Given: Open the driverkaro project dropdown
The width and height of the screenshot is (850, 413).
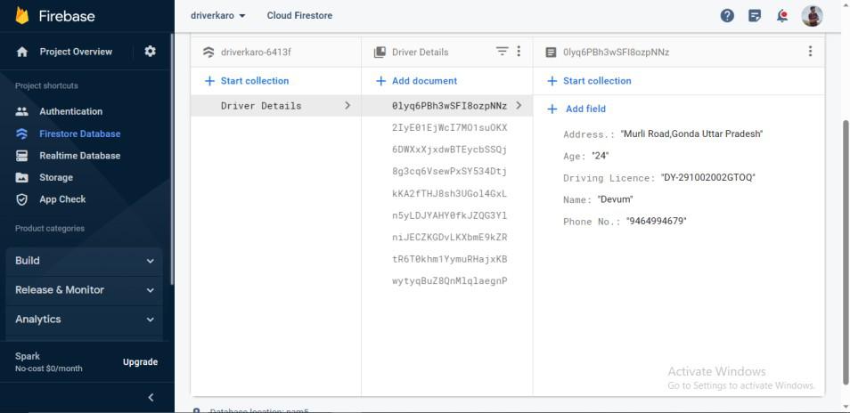Looking at the screenshot, I should (218, 15).
